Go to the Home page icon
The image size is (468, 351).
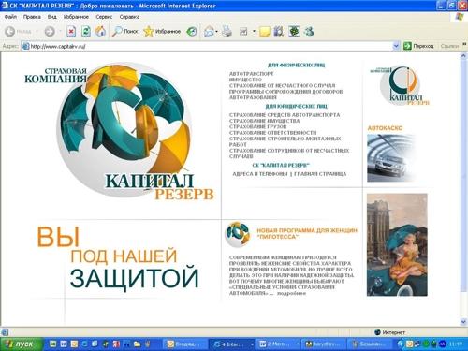pos(100,31)
